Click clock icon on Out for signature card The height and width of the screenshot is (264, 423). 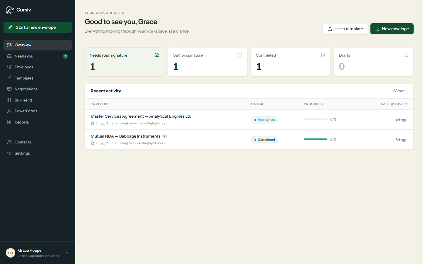(240, 55)
